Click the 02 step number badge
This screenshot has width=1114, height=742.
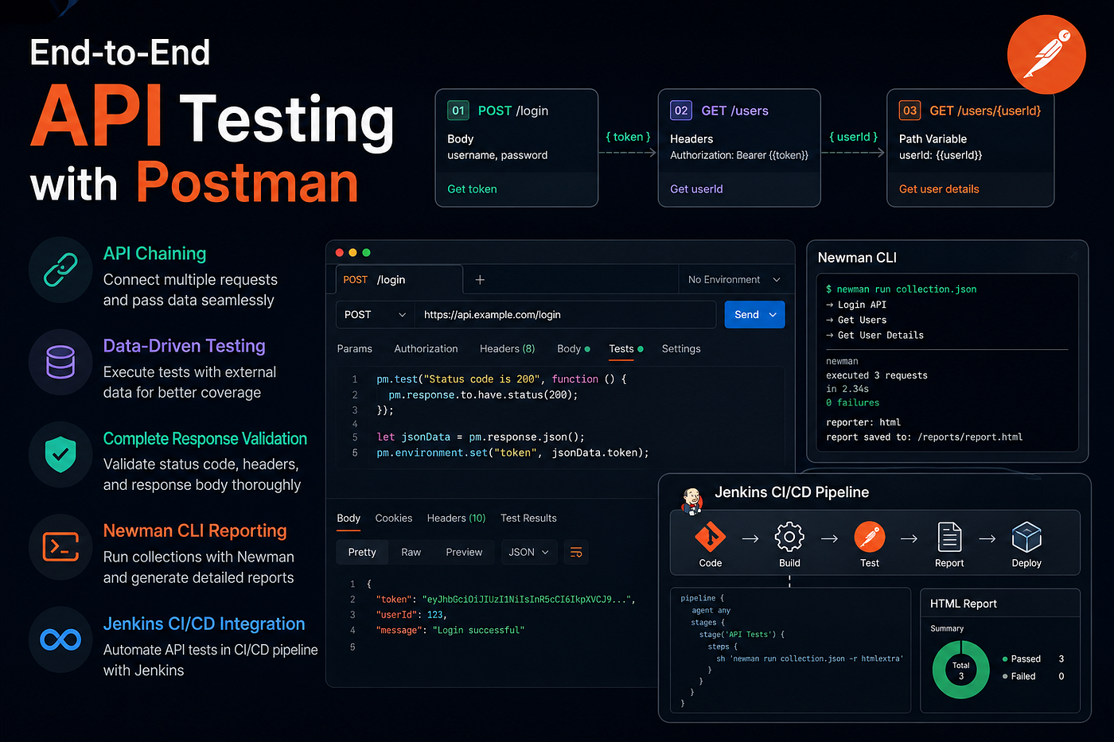click(681, 111)
